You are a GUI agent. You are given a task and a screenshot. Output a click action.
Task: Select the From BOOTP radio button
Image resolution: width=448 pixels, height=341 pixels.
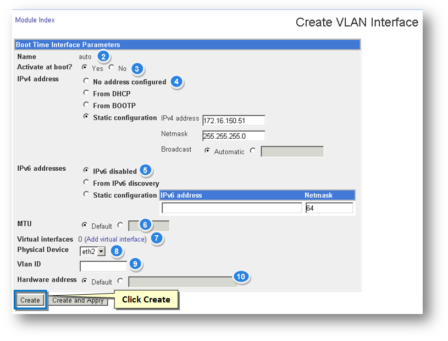point(86,105)
